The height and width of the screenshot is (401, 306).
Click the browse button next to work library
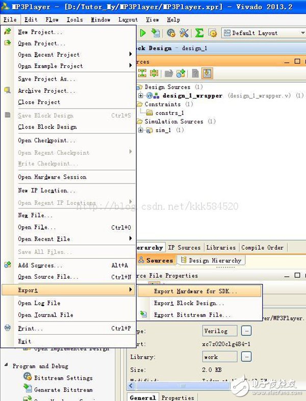[246, 357]
